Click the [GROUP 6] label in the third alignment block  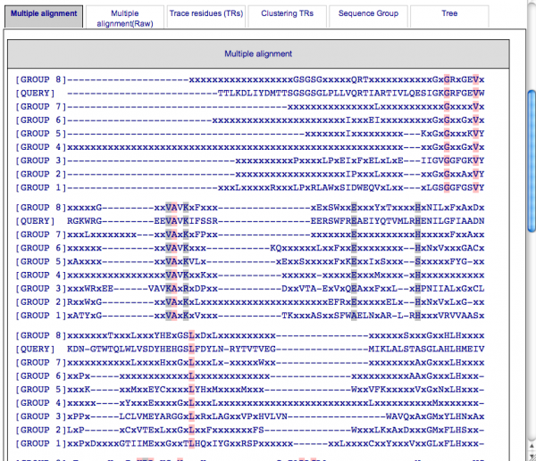coord(34,375)
